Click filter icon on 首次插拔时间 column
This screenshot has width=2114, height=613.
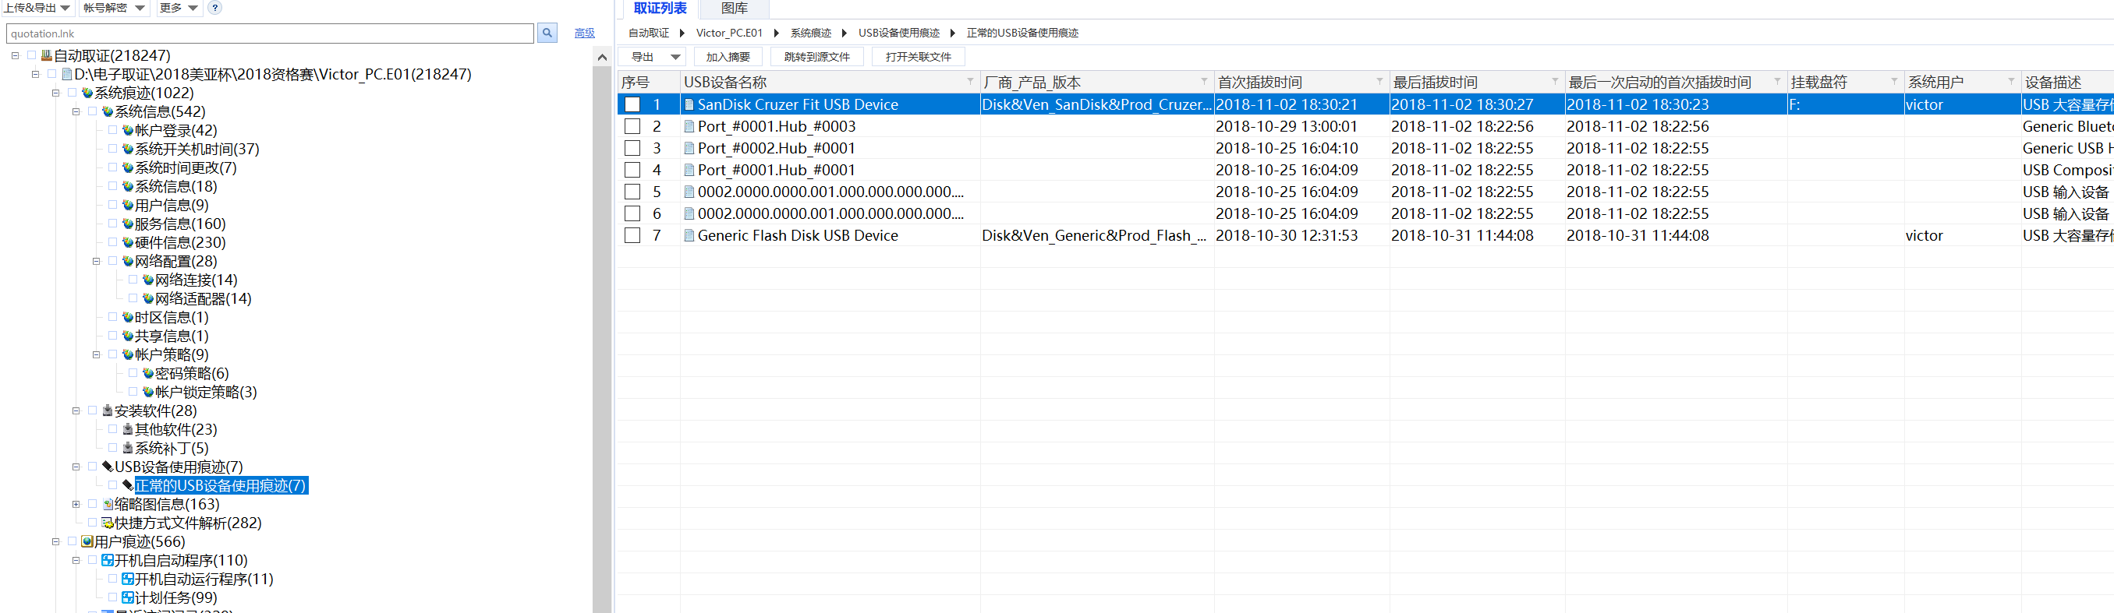pyautogui.click(x=1379, y=82)
